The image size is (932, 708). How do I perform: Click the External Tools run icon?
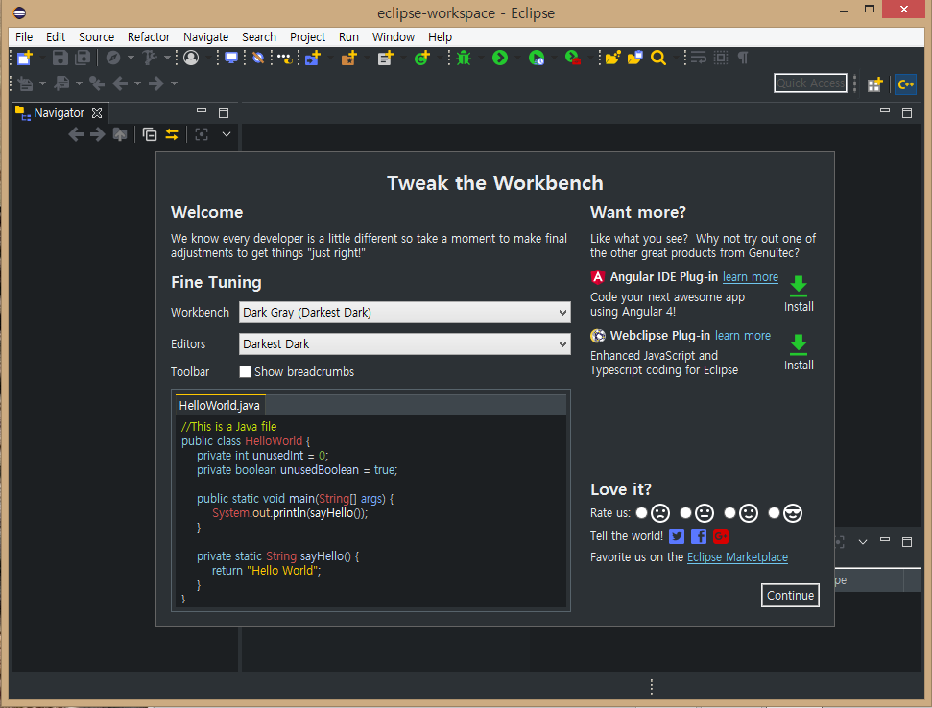[573, 58]
